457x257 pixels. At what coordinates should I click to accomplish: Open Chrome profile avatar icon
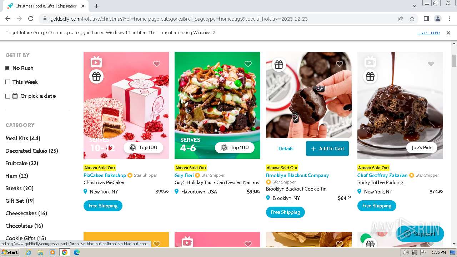(437, 19)
